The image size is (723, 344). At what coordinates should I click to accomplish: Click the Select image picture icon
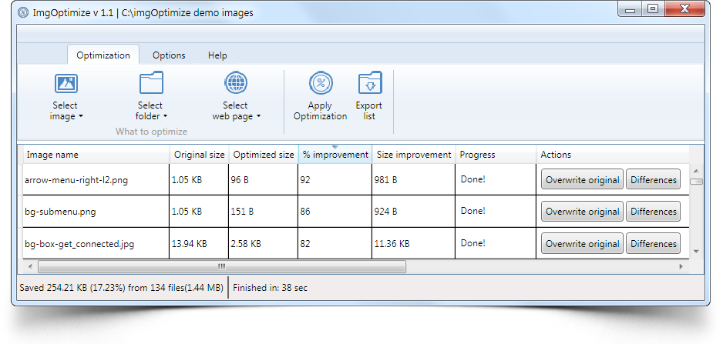click(x=66, y=84)
